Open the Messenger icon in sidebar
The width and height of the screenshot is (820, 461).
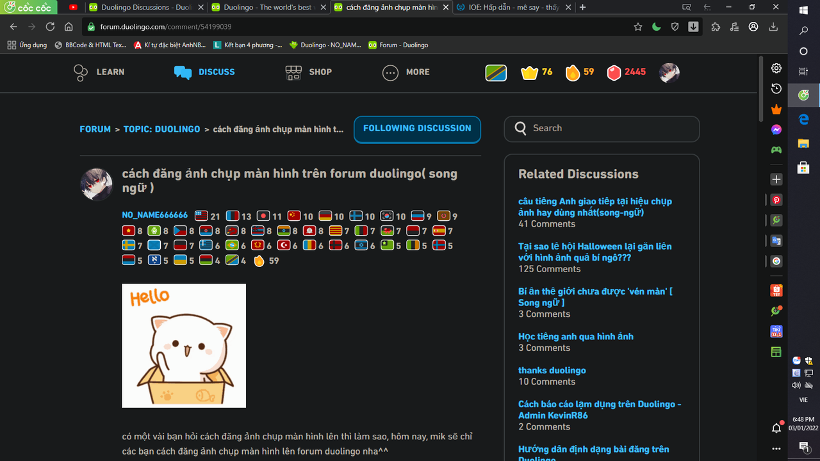776,129
